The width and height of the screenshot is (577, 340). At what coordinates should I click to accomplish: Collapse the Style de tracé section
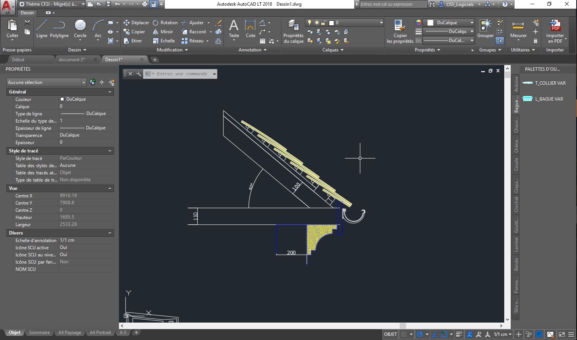(110, 151)
